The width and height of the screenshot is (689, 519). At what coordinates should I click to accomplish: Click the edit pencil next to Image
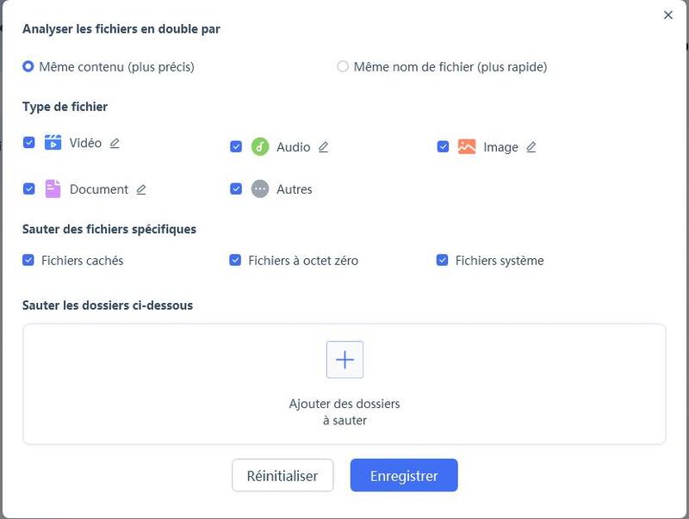point(531,147)
